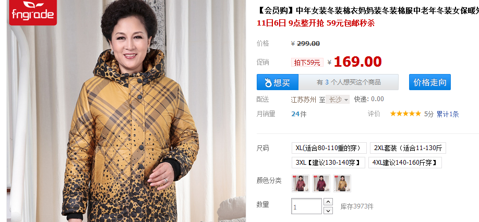Select size XL(适合80-110重的穿)
479x222 pixels.
pos(329,148)
